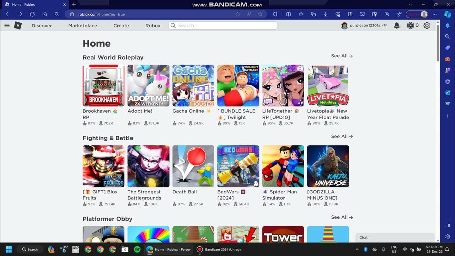Open the Chat panel
This screenshot has height=256, width=455.
(395, 238)
